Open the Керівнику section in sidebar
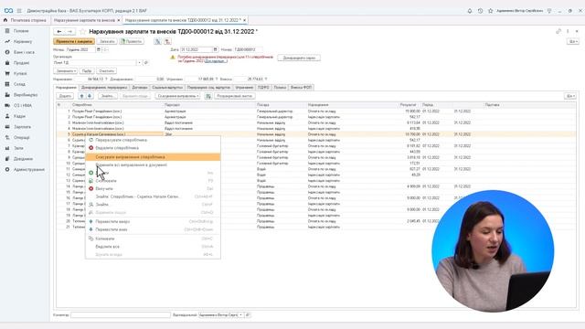Image resolution: width=585 pixels, height=329 pixels. click(22, 41)
